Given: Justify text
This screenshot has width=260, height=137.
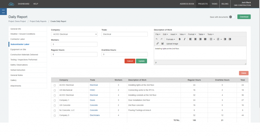Looking at the screenshot, I should pyautogui.click(x=205, y=39).
